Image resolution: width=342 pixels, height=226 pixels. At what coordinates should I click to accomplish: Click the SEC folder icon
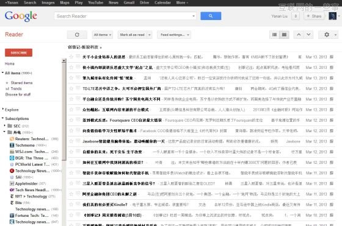[x=10, y=125]
